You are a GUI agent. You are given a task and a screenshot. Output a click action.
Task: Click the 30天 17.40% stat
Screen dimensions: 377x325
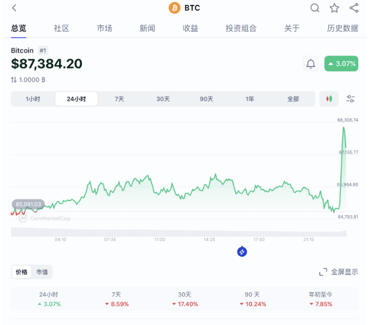point(185,299)
